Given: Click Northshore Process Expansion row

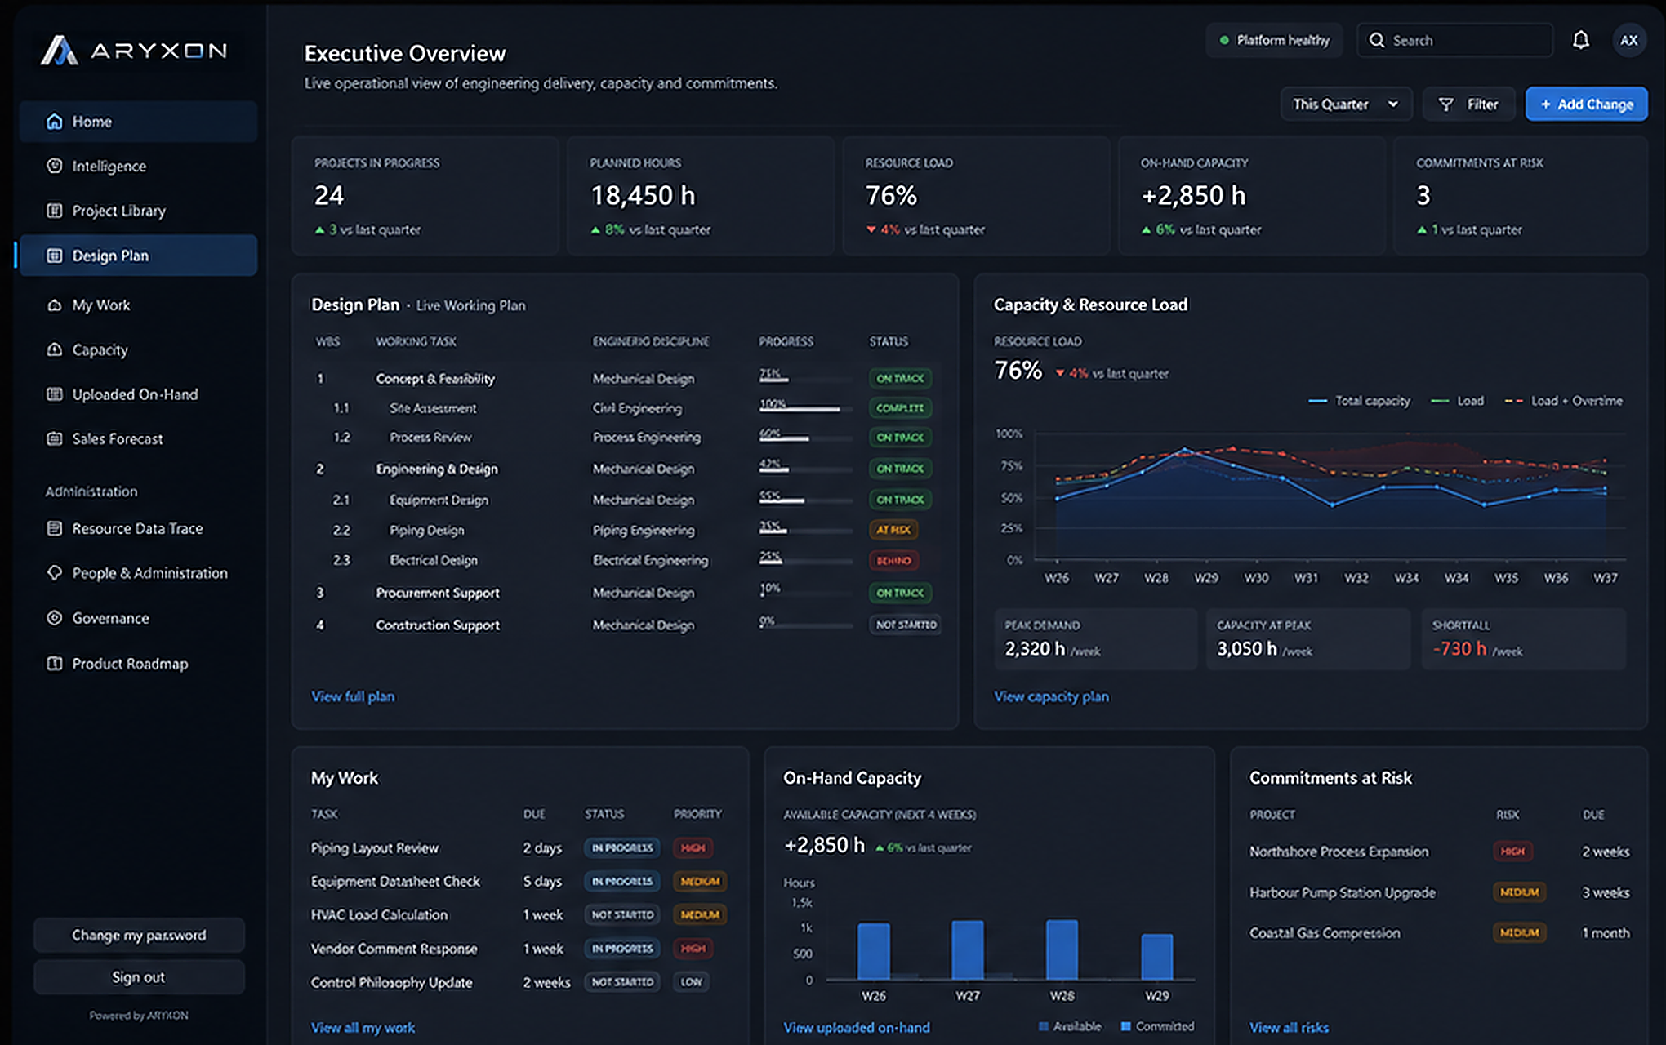Looking at the screenshot, I should point(1439,852).
